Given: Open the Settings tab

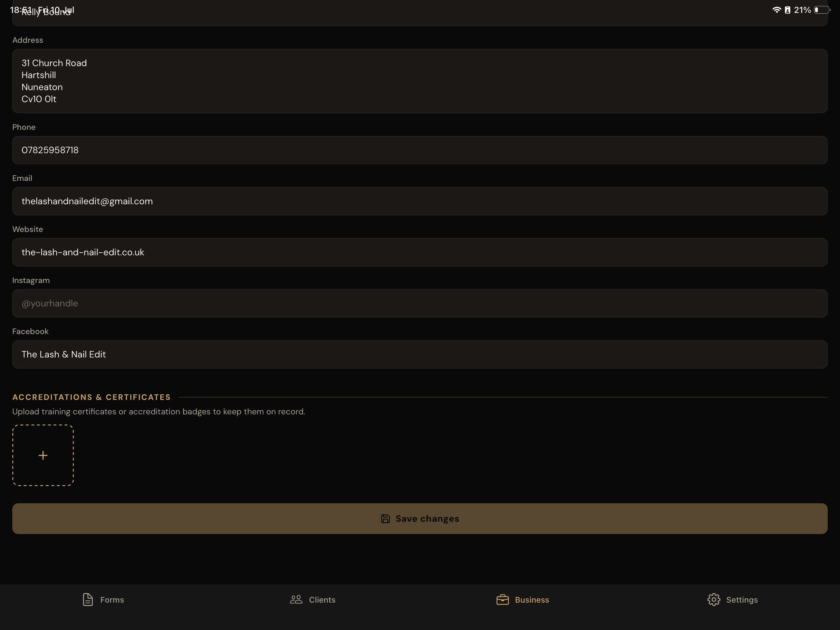Looking at the screenshot, I should click(732, 600).
